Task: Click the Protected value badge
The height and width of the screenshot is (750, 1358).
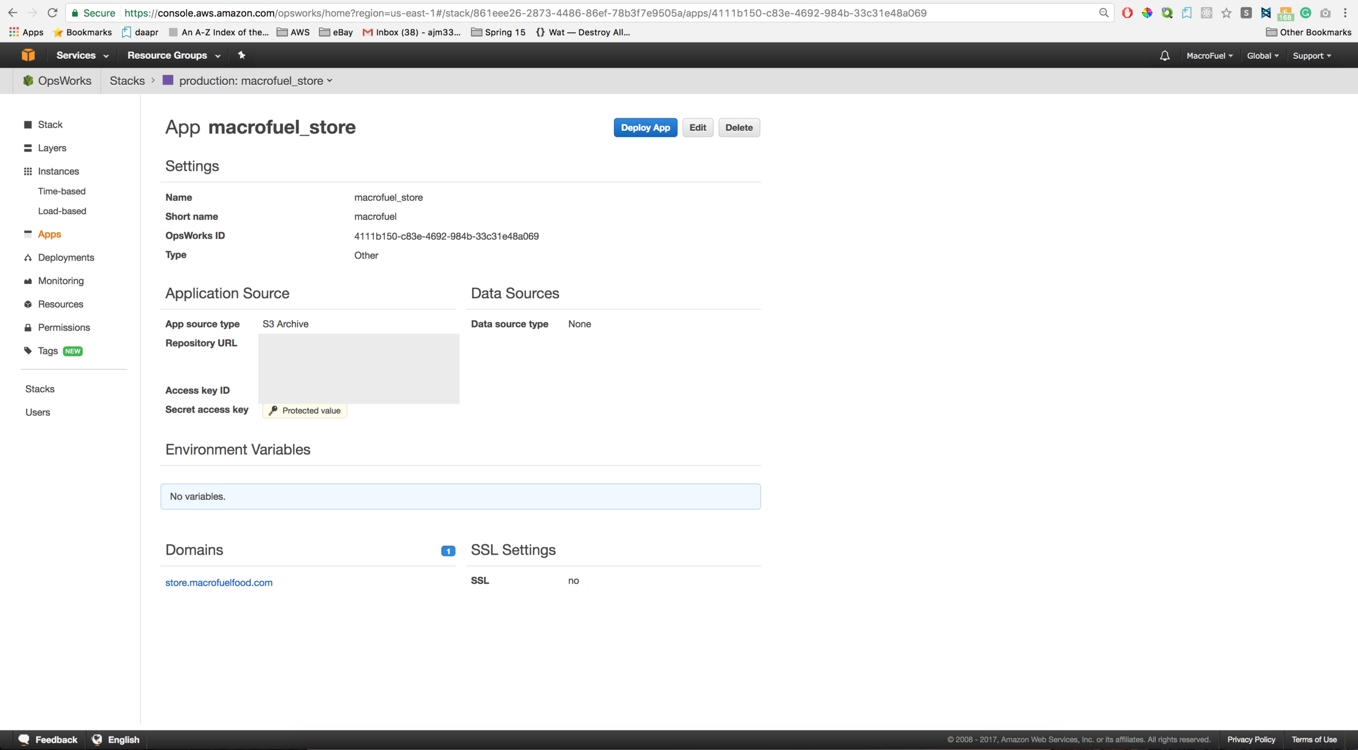Action: (x=305, y=411)
